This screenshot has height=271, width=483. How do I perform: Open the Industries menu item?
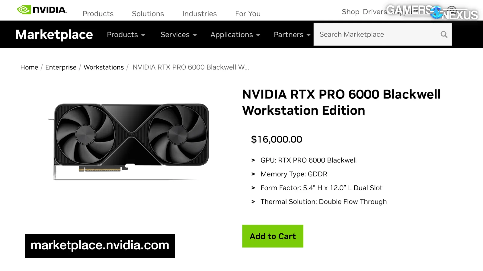coord(200,14)
